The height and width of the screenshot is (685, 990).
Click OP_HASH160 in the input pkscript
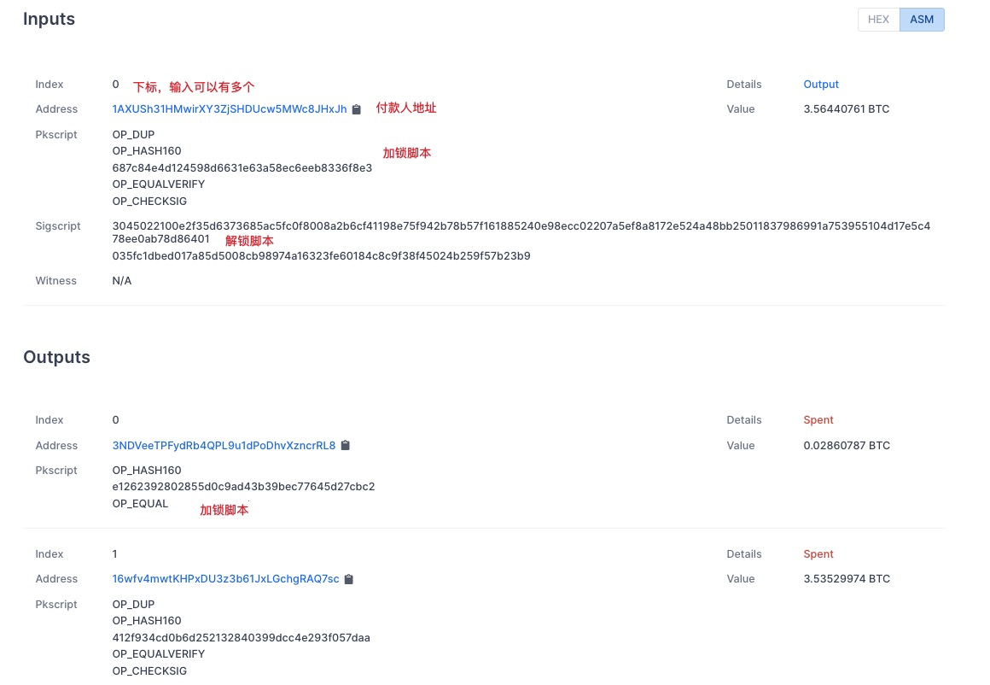(147, 151)
